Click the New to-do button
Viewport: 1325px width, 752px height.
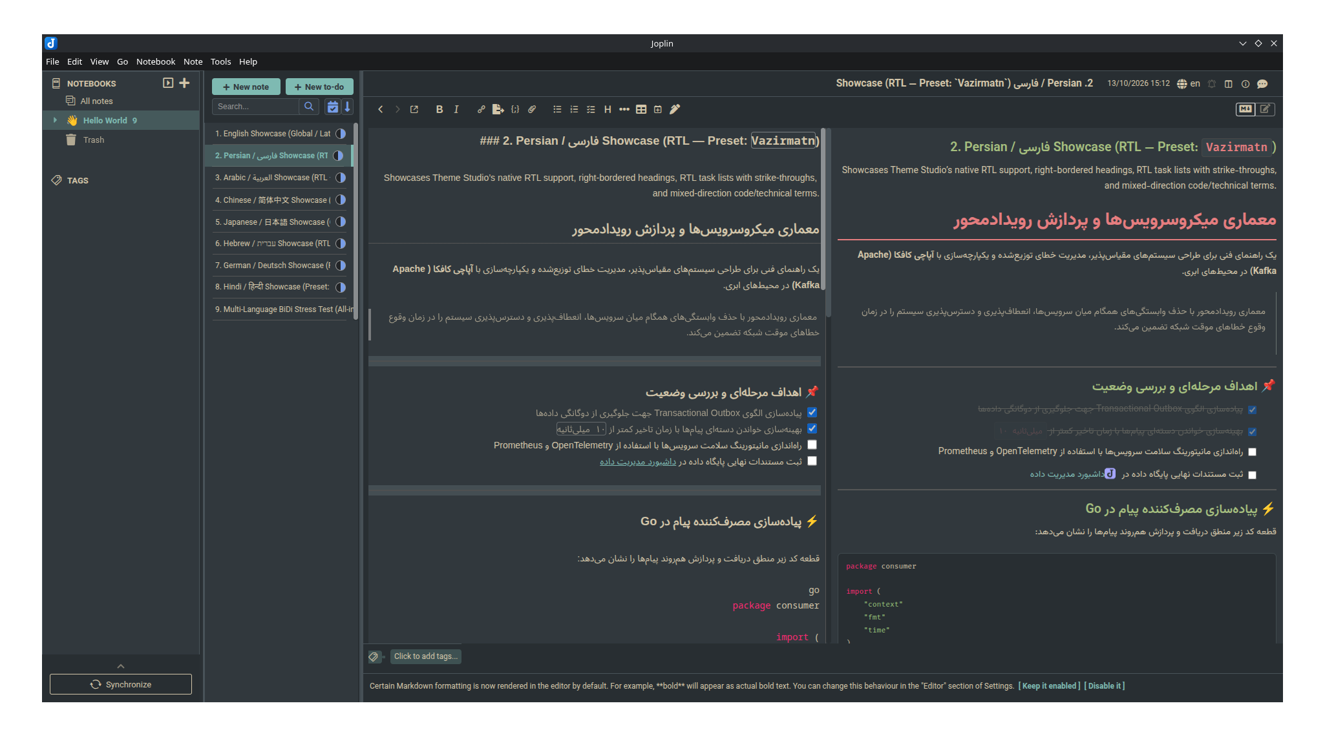pos(319,87)
